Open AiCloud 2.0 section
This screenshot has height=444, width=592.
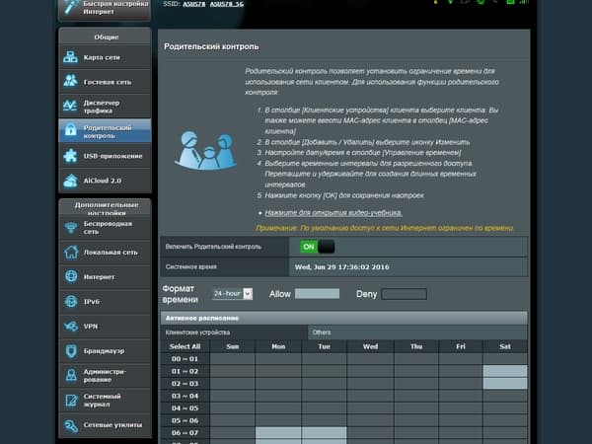[x=105, y=181]
